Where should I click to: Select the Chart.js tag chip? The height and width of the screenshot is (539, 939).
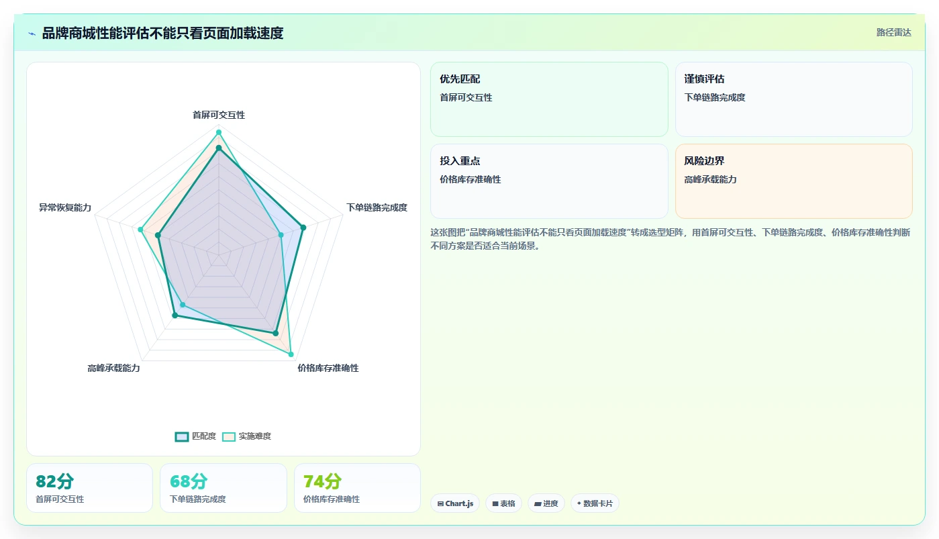455,503
